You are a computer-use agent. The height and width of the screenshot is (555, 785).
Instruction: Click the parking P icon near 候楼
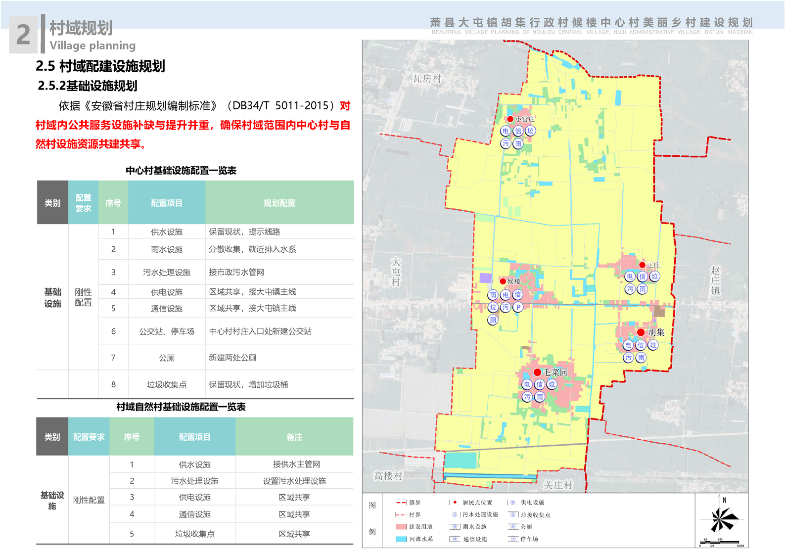[518, 307]
